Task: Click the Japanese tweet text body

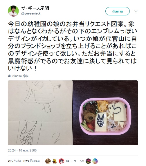Action: tap(72, 46)
